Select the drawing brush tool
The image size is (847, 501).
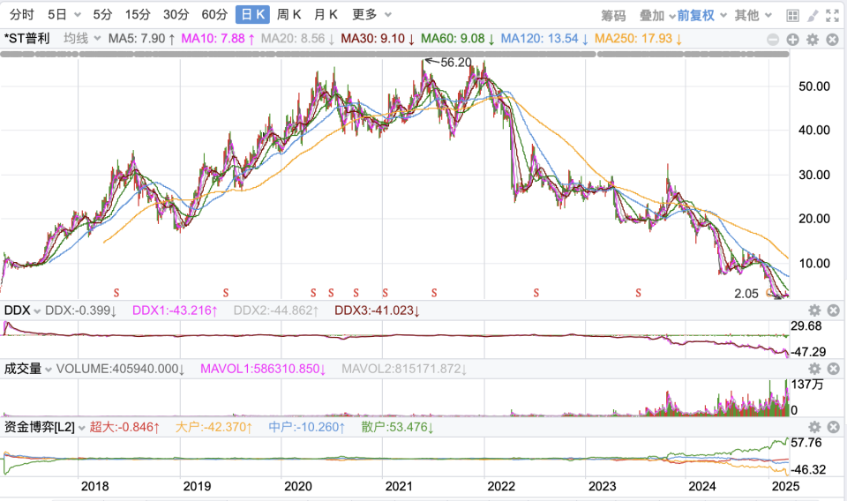tap(812, 15)
